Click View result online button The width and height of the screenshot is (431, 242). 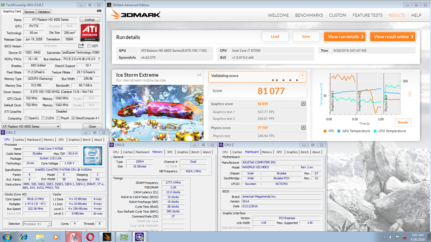click(x=392, y=37)
